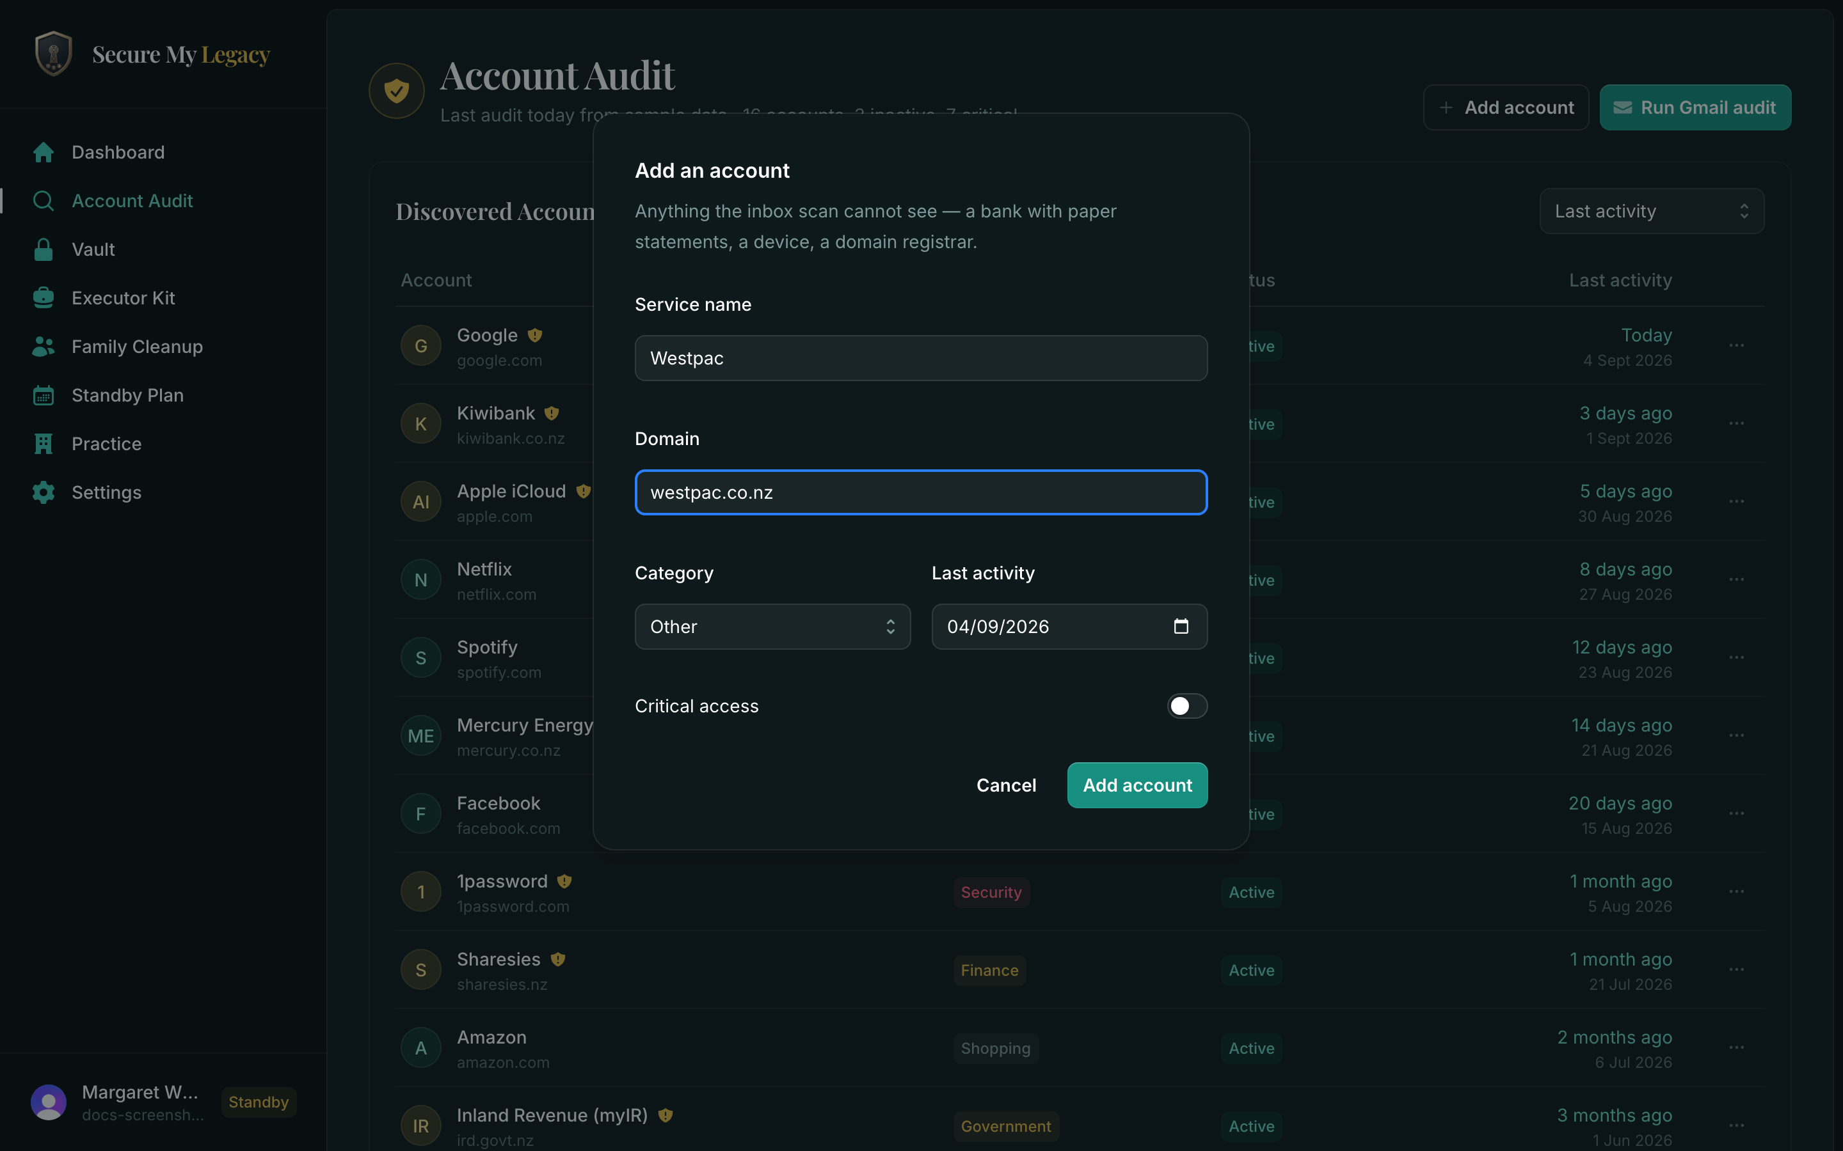The height and width of the screenshot is (1151, 1843).
Task: Open the date picker calendar icon
Action: [1181, 627]
